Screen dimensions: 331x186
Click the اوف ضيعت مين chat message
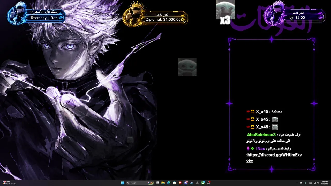tap(290, 135)
